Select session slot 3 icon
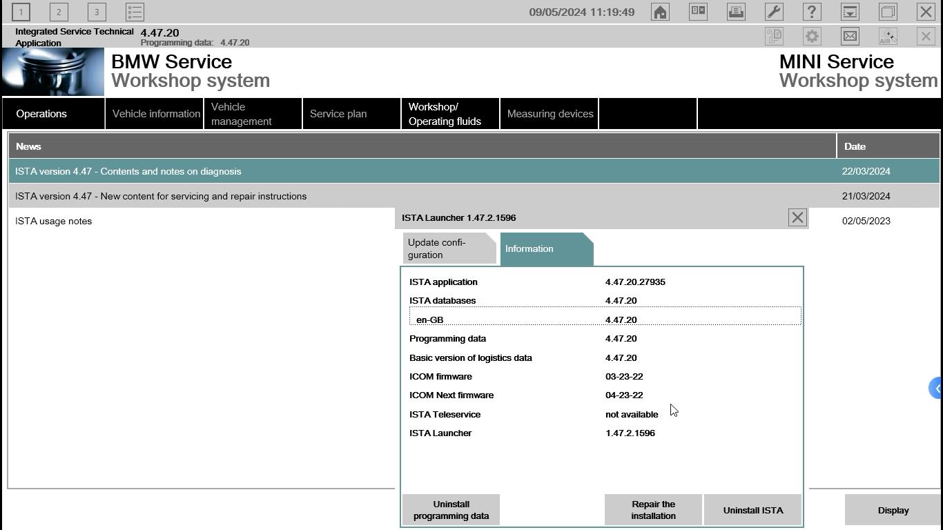This screenshot has height=530, width=943. [x=97, y=12]
